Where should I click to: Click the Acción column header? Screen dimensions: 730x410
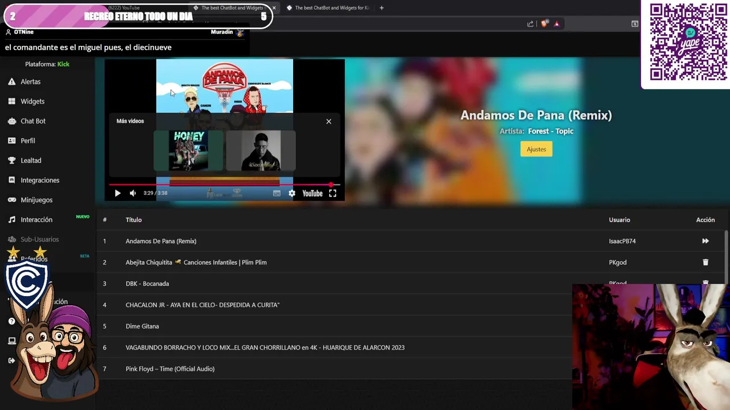tap(705, 220)
